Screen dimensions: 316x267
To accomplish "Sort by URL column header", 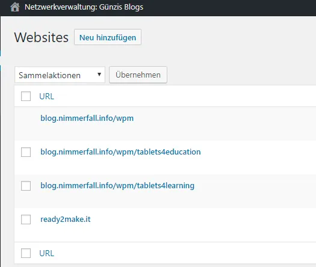I will [x=46, y=96].
